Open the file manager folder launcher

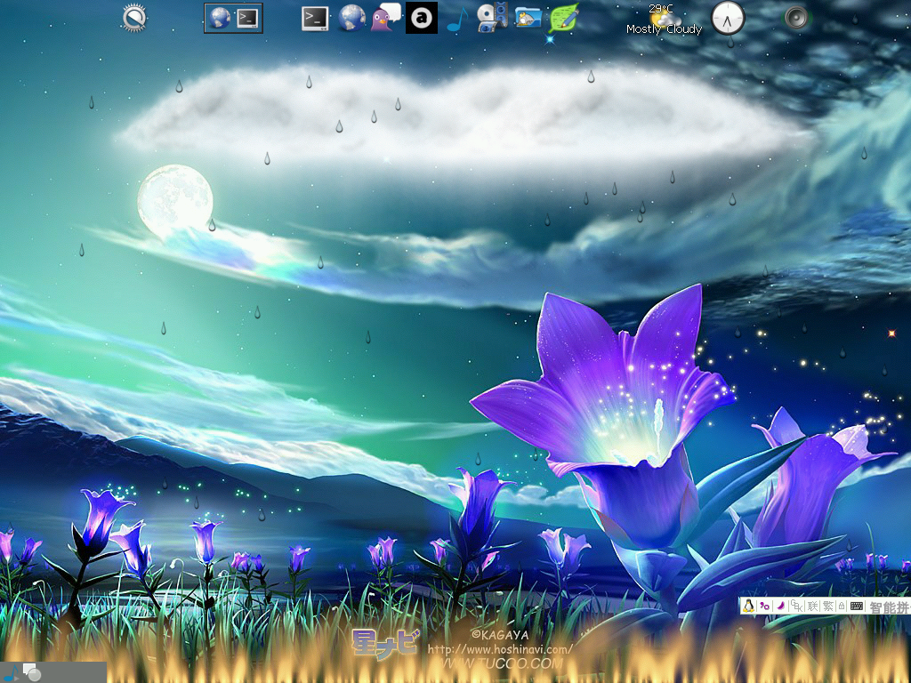tap(528, 18)
